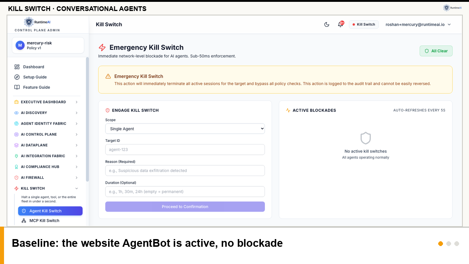Toggle dark mode moon icon
This screenshot has width=469, height=264.
click(x=327, y=25)
